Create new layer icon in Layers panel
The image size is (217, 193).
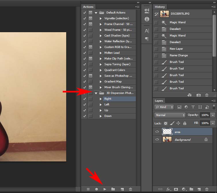(x=199, y=189)
